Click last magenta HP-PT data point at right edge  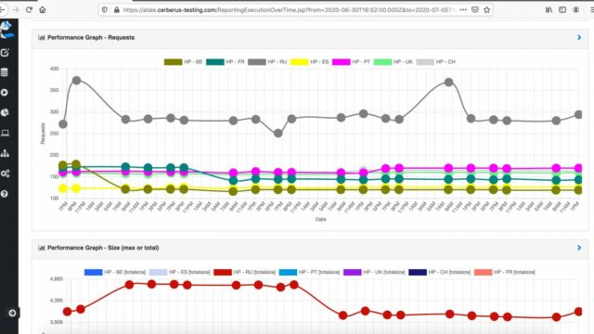pyautogui.click(x=578, y=168)
